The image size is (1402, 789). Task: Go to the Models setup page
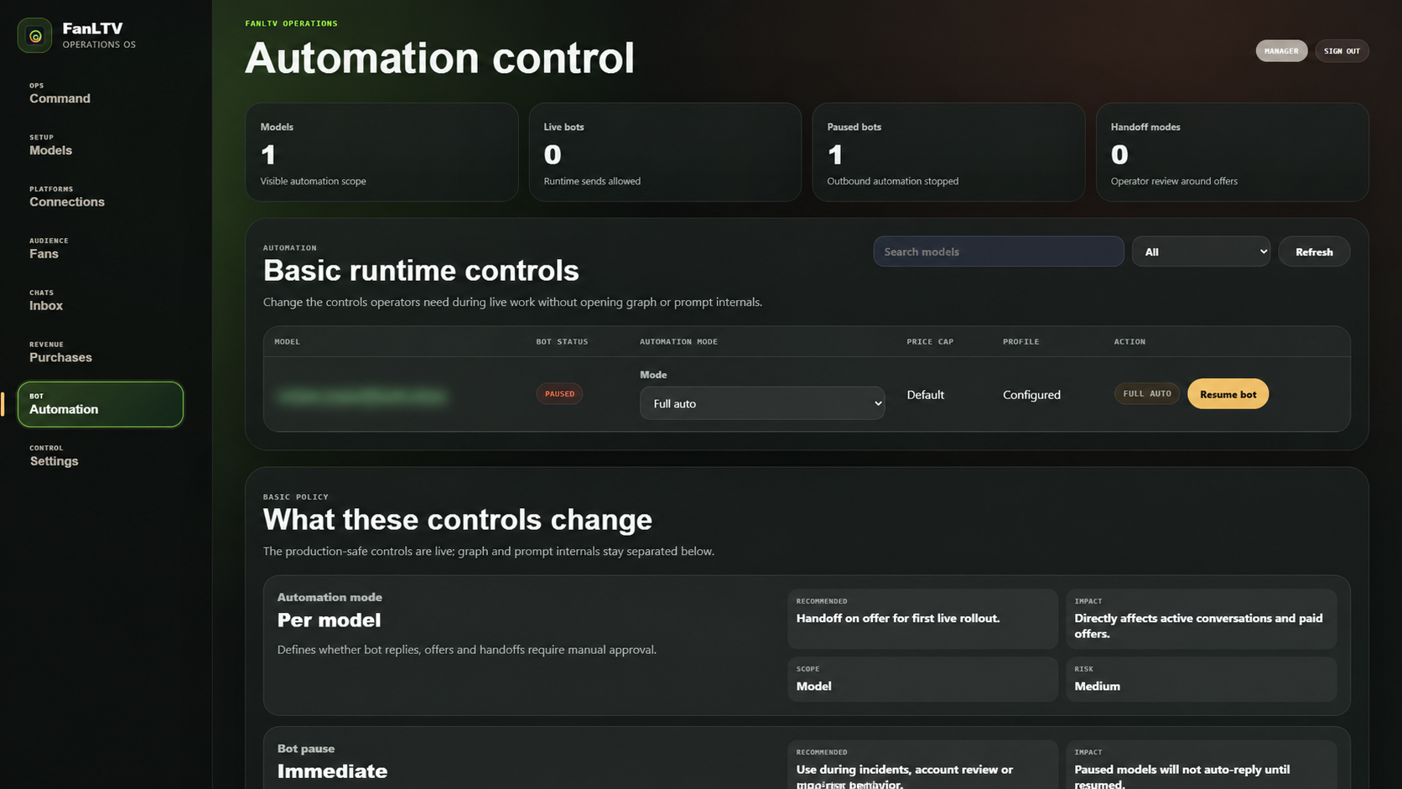click(x=100, y=145)
